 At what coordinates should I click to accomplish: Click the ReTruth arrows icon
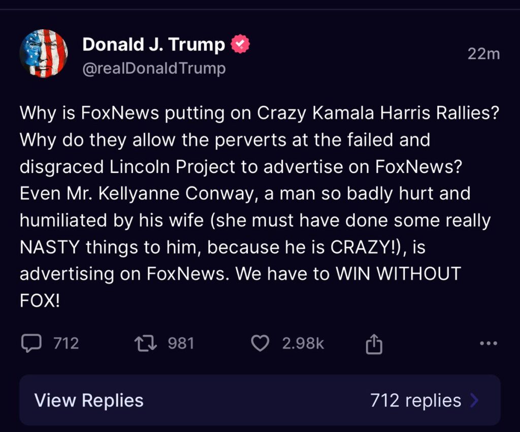146,343
